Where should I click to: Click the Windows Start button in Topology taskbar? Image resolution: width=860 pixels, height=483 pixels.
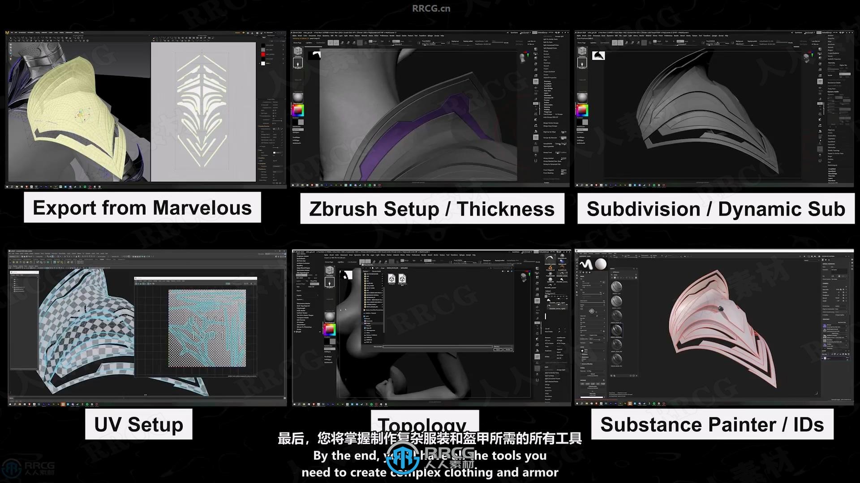point(295,404)
